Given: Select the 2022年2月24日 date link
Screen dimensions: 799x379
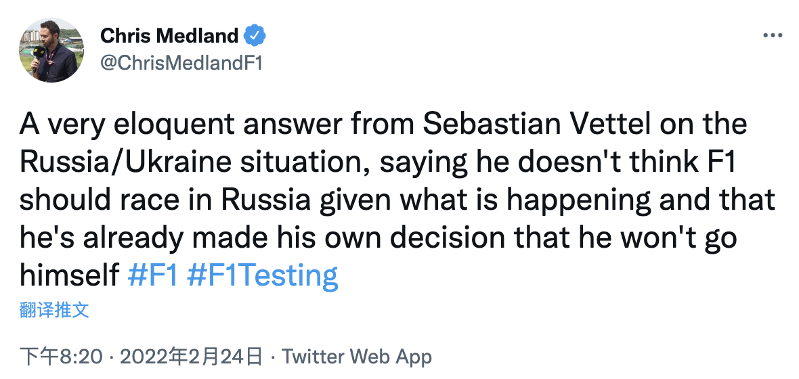Looking at the screenshot, I should 192,357.
